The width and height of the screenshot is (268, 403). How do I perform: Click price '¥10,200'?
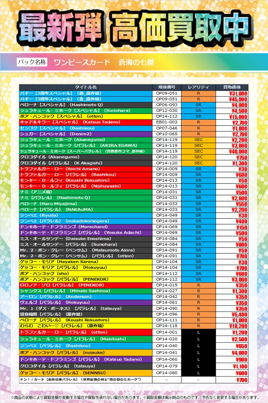coord(238,326)
